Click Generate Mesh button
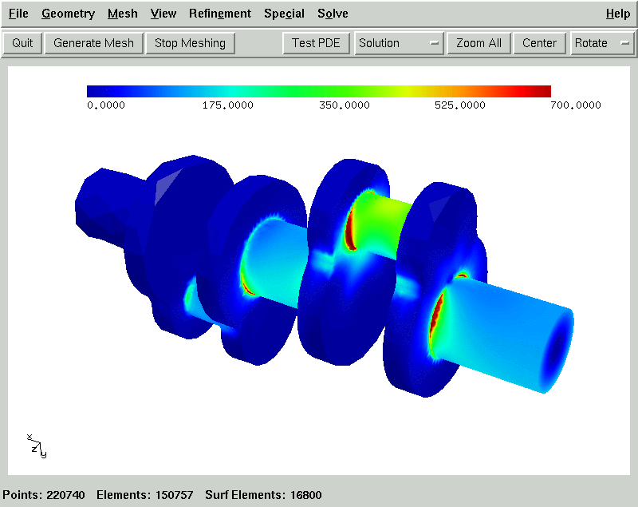Image resolution: width=638 pixels, height=507 pixels. click(x=93, y=43)
